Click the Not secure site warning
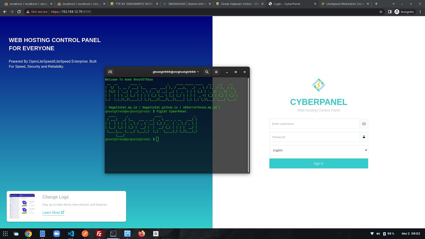The image size is (425, 239). (x=37, y=12)
